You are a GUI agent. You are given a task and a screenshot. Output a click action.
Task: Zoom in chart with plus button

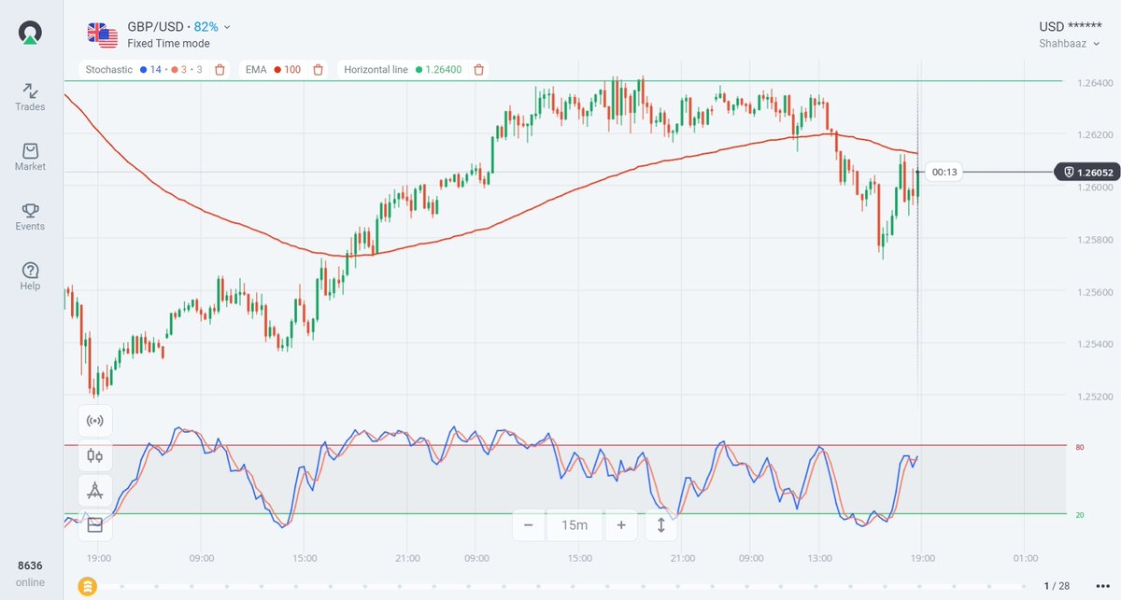pyautogui.click(x=620, y=525)
